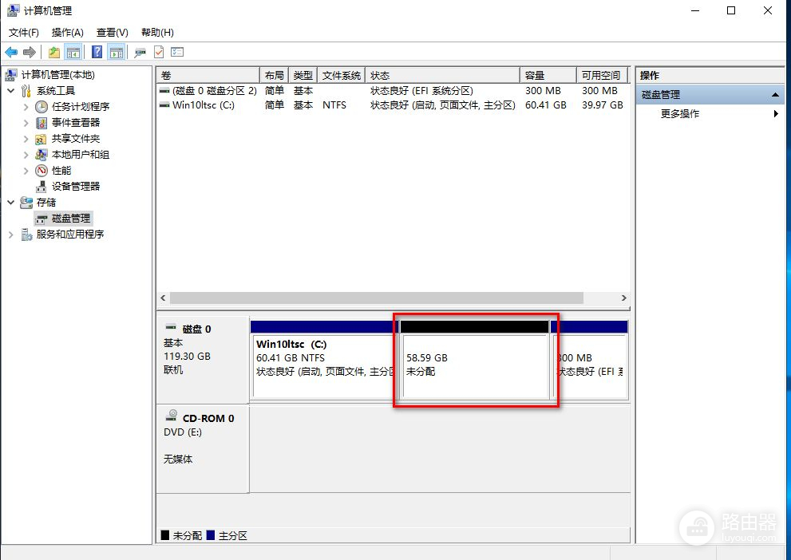Expand the 事件查看器 tree node

[x=26, y=123]
